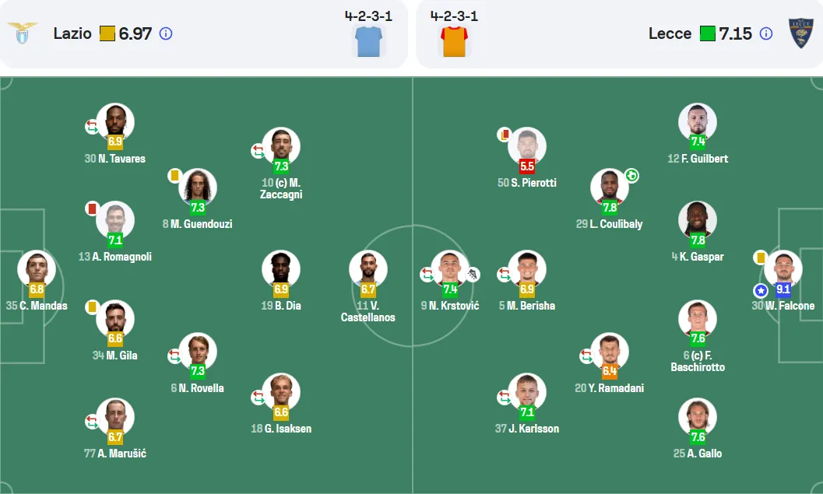Click the info icon next to Lecce rating
The width and height of the screenshot is (823, 494).
point(766,33)
